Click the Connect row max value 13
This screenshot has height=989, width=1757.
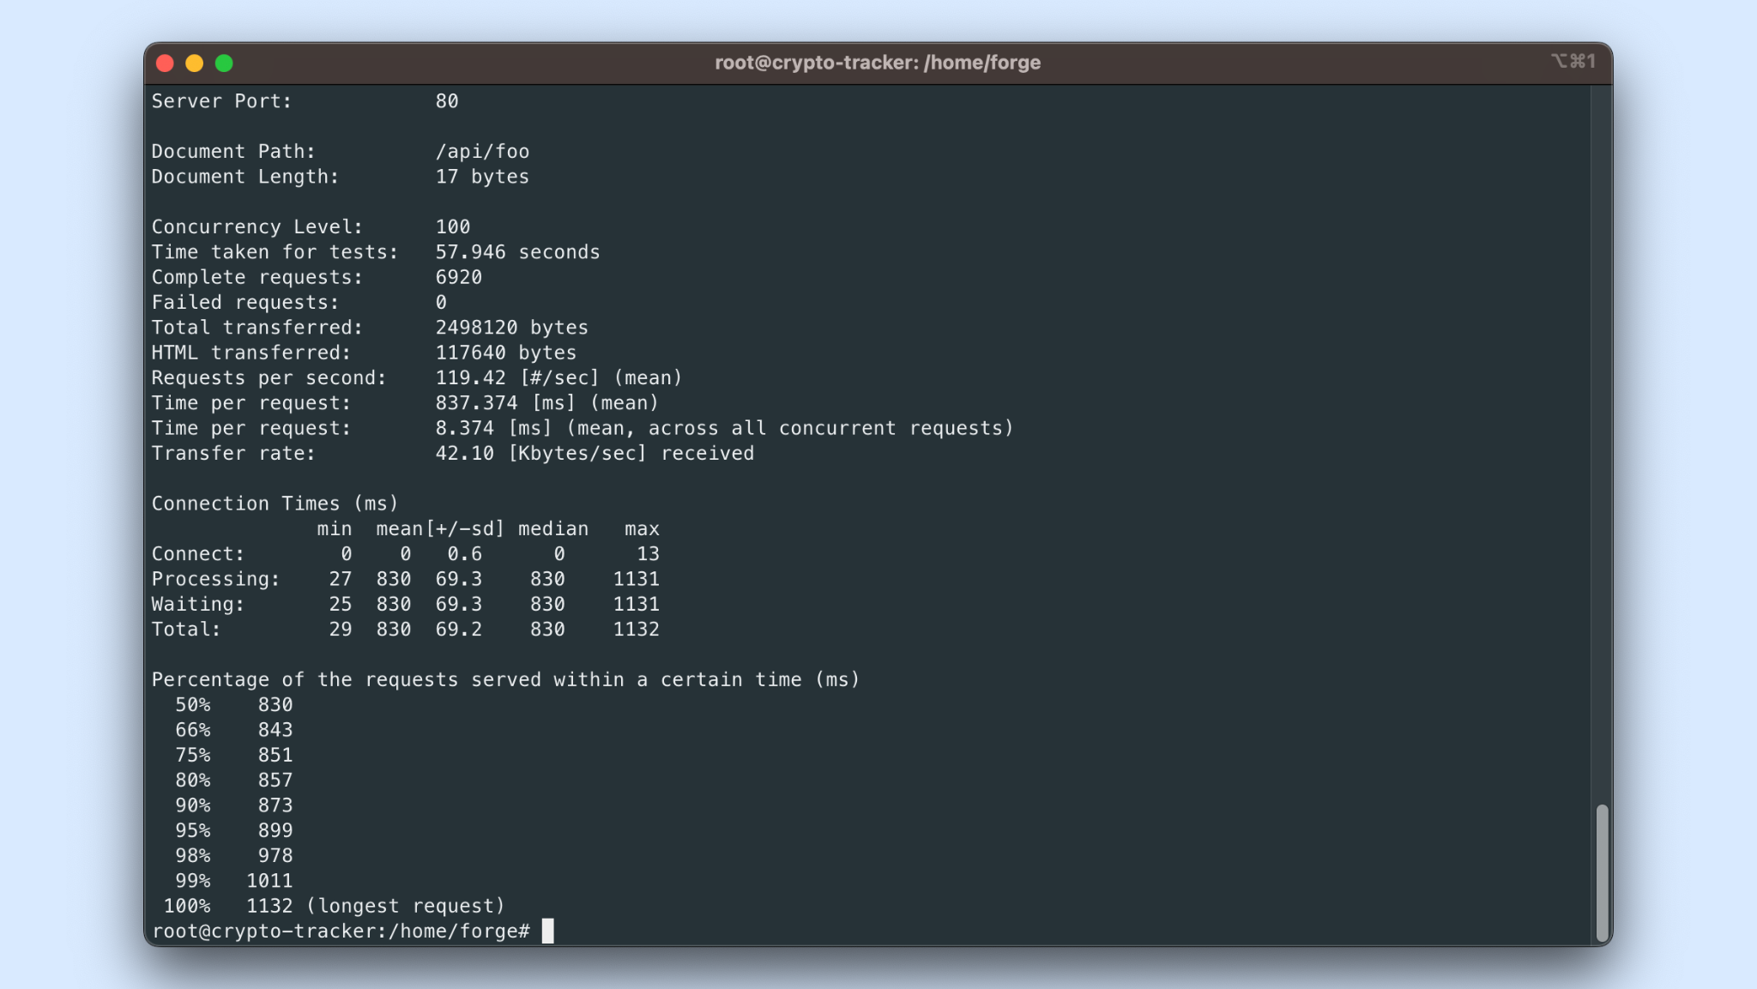click(648, 554)
